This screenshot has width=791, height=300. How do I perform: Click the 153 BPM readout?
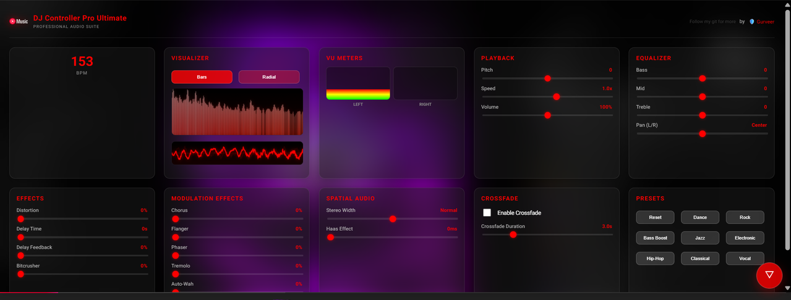pyautogui.click(x=82, y=61)
